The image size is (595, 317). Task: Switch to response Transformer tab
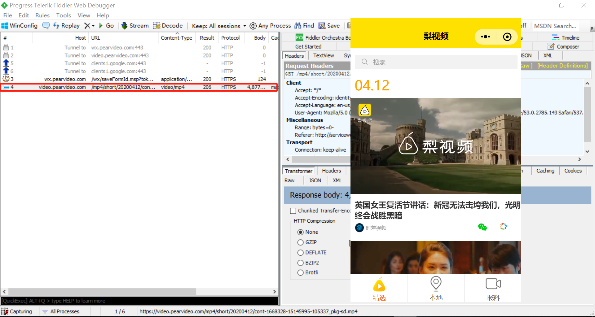299,171
